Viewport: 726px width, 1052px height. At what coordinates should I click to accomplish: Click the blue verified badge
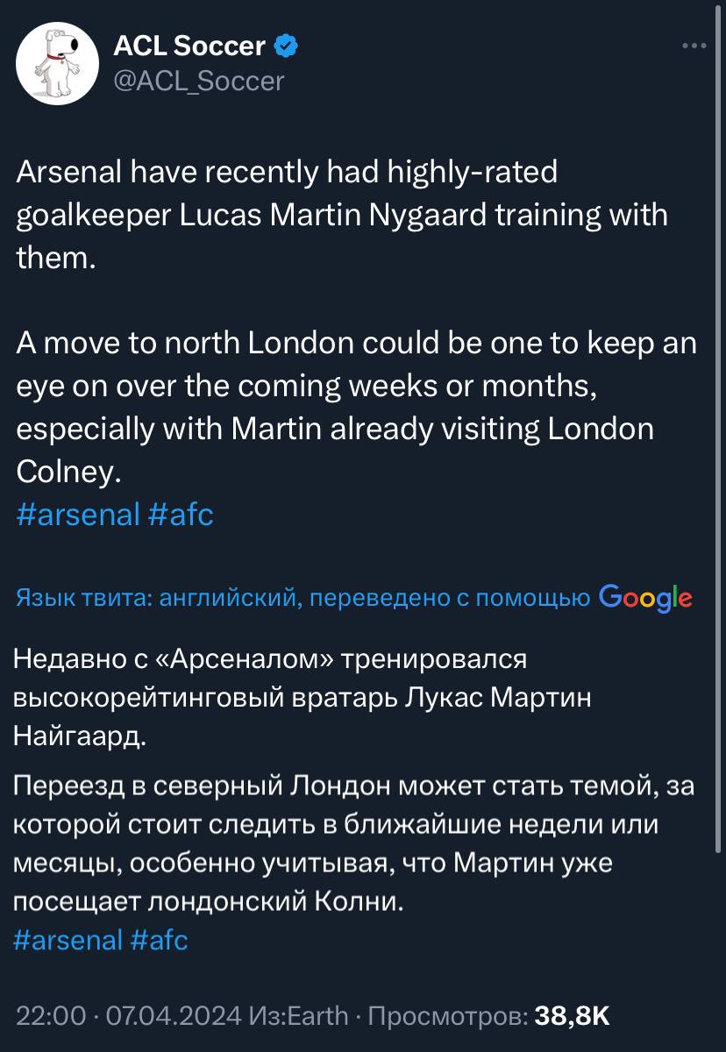coord(286,46)
